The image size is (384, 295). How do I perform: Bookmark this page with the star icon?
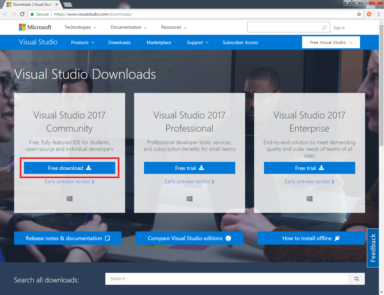(x=359, y=14)
